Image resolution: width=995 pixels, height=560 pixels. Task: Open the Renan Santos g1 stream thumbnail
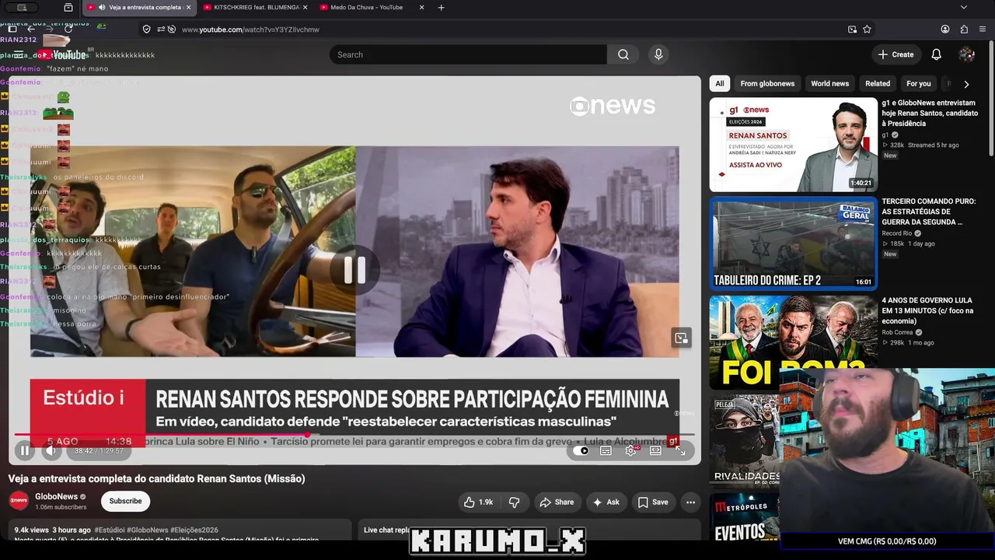793,145
